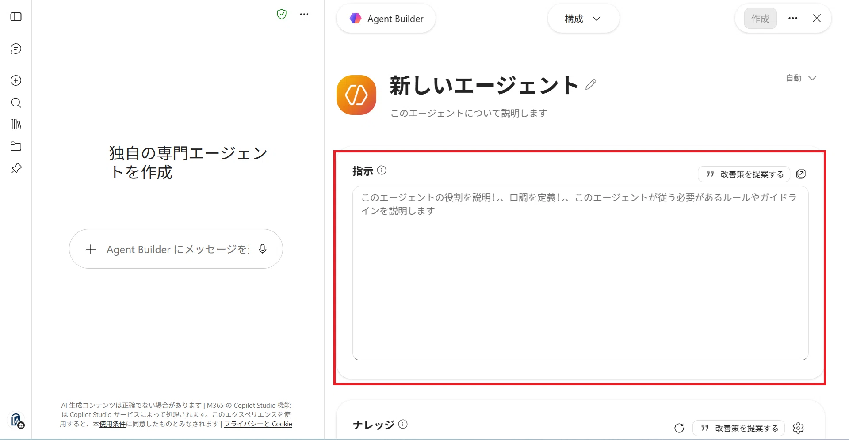Open the 自動 dropdown
Image resolution: width=849 pixels, height=440 pixels.
click(801, 78)
